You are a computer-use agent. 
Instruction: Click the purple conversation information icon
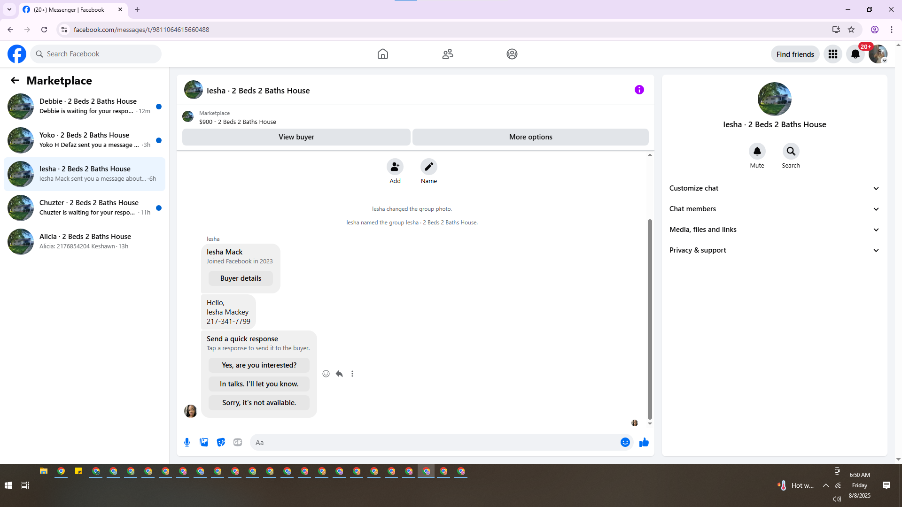coord(639,90)
